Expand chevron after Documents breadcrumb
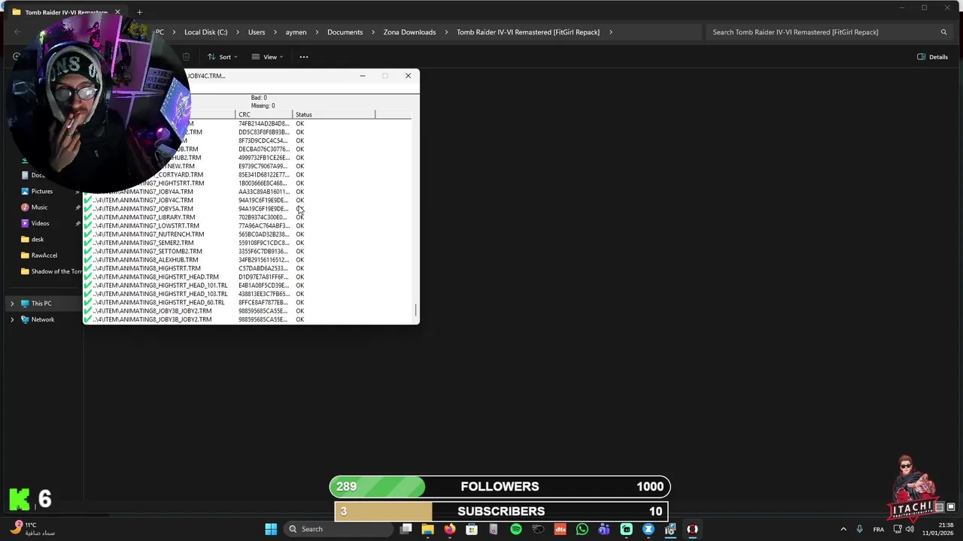This screenshot has width=963, height=541. click(372, 32)
